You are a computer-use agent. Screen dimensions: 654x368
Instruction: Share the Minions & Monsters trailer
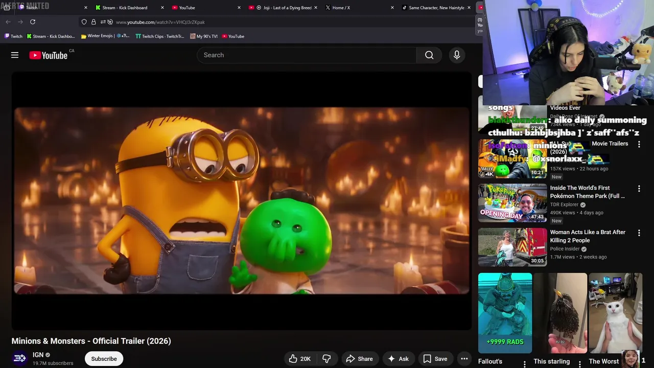pos(360,359)
